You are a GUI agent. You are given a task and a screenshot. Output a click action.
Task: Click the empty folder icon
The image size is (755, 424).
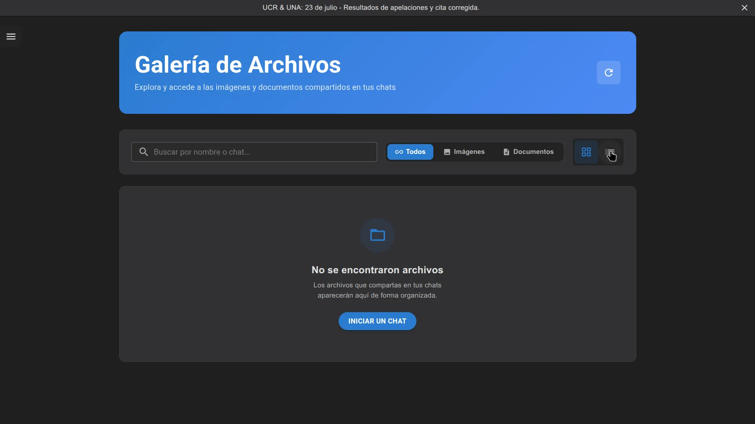tap(377, 236)
